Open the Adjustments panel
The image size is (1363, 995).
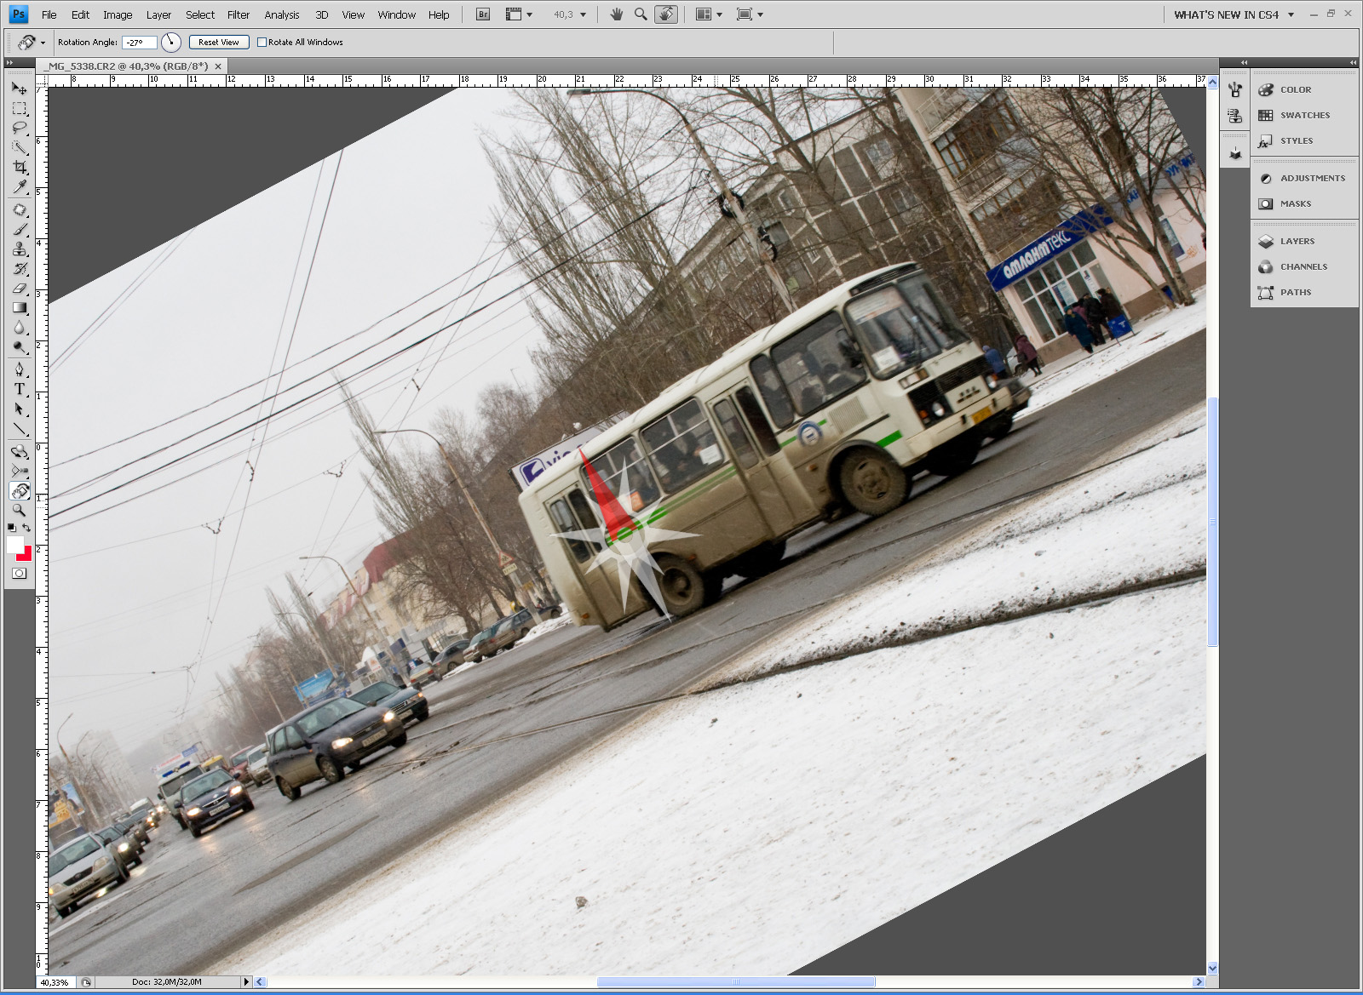pos(1312,179)
